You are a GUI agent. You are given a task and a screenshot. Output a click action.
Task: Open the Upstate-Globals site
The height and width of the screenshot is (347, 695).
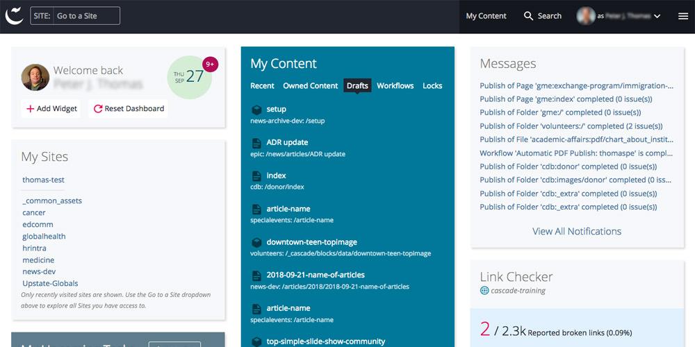[50, 283]
